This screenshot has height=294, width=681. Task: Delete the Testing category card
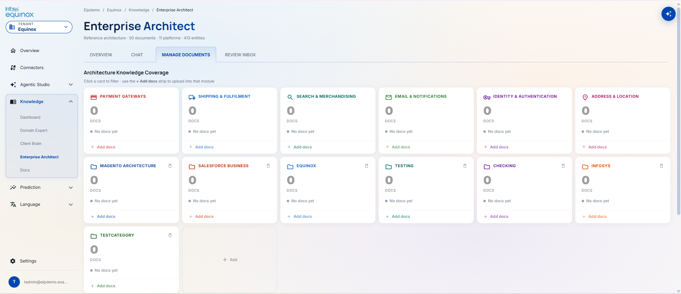[465, 166]
